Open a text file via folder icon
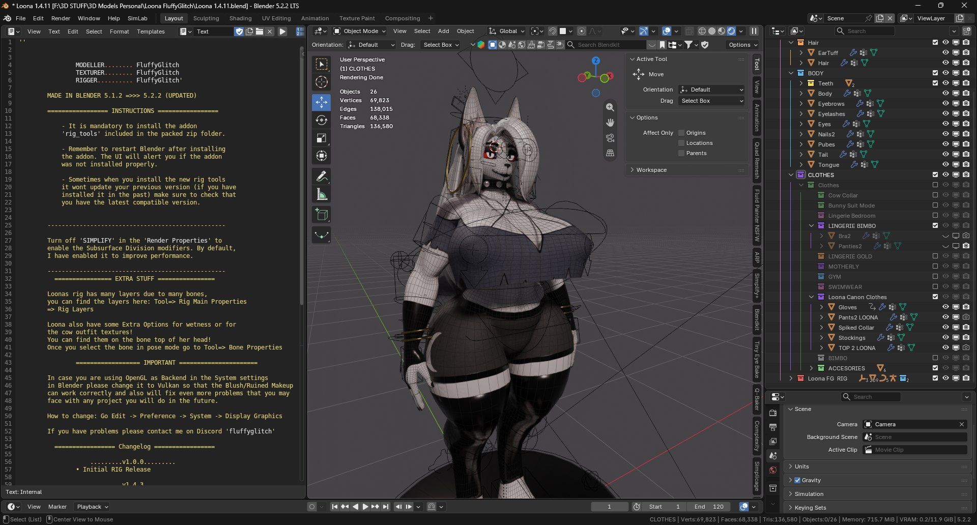 pos(260,32)
